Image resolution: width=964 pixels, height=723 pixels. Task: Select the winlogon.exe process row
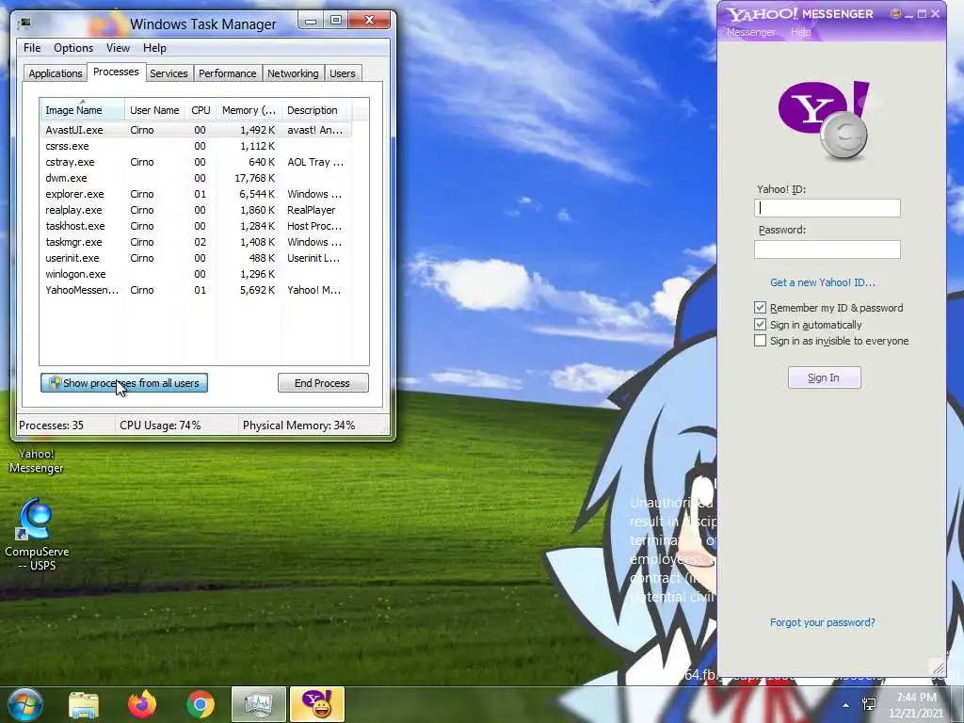[197, 274]
